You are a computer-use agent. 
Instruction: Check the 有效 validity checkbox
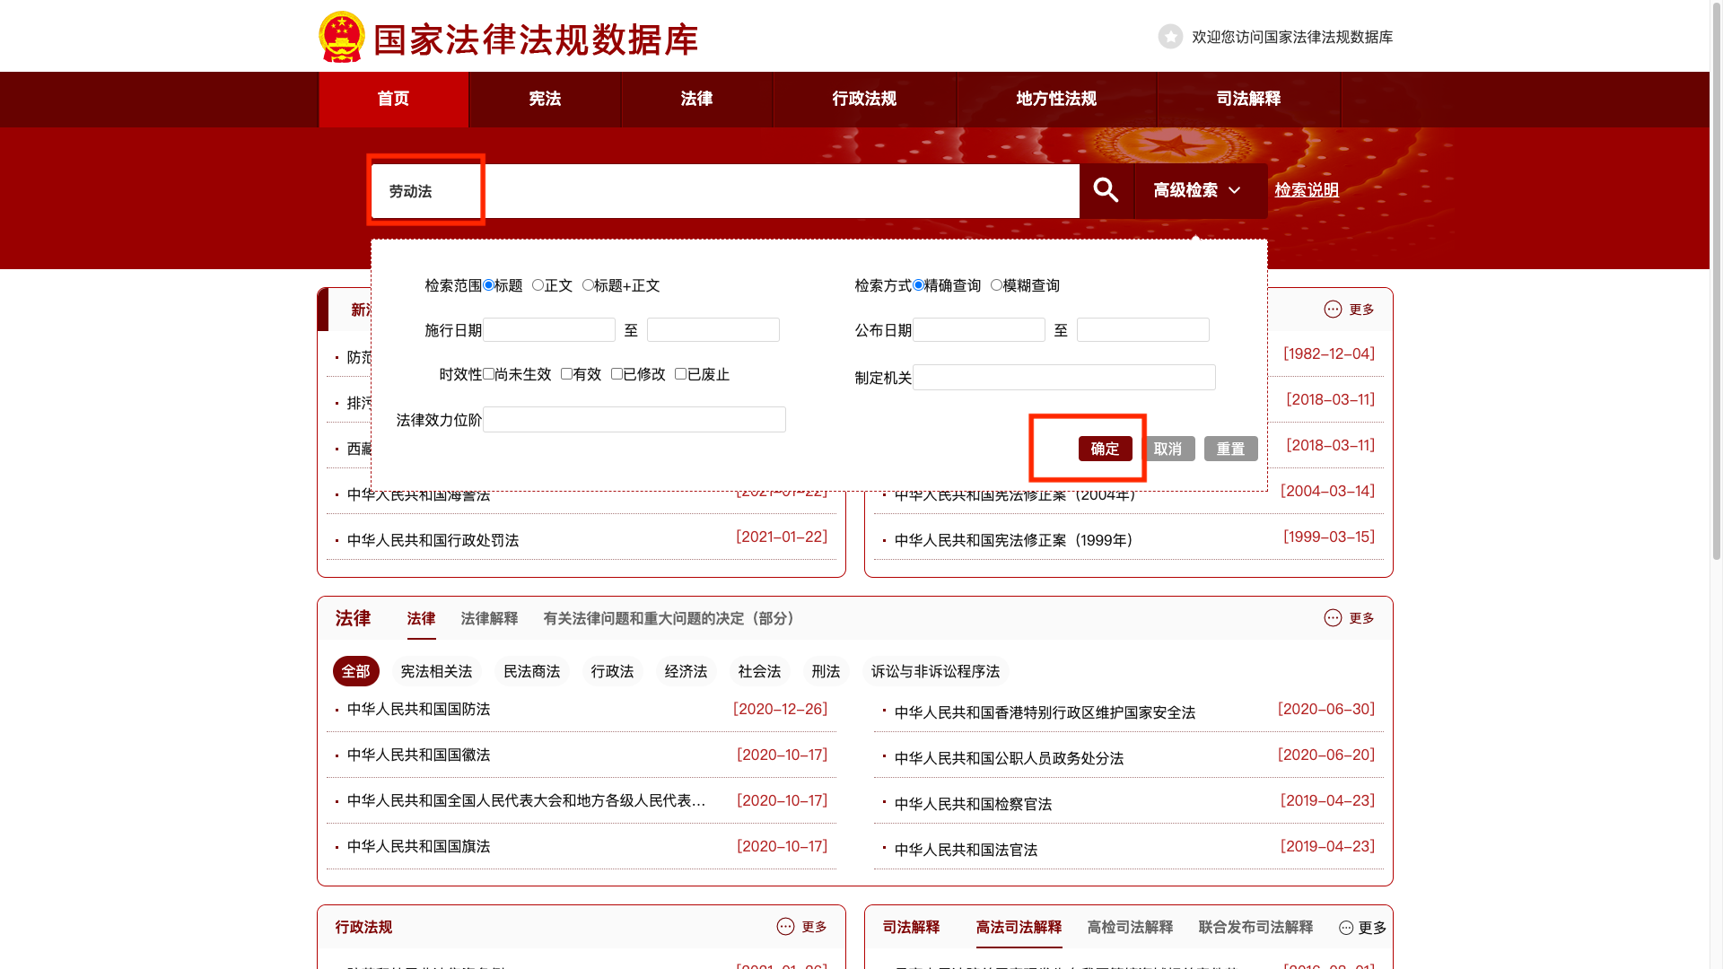[566, 374]
